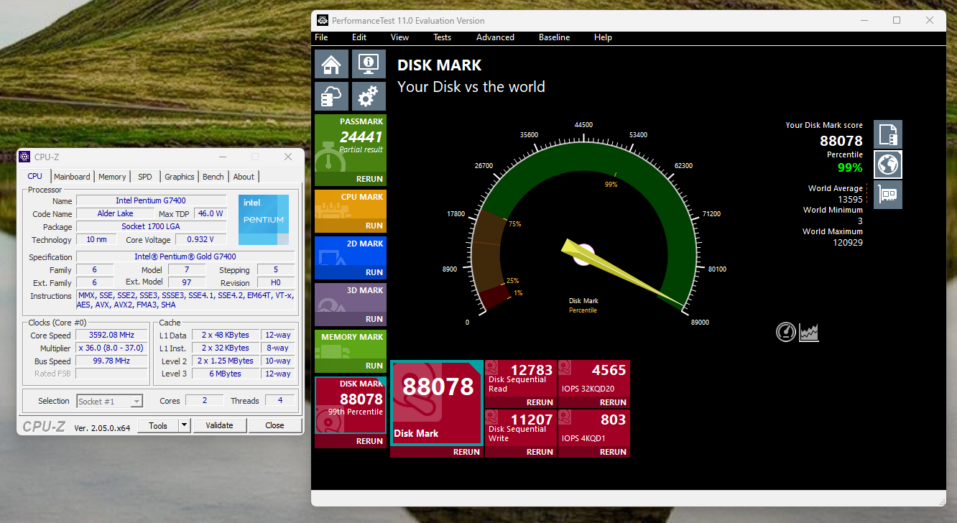Select the disk results document icon
This screenshot has height=523, width=957.
click(888, 134)
